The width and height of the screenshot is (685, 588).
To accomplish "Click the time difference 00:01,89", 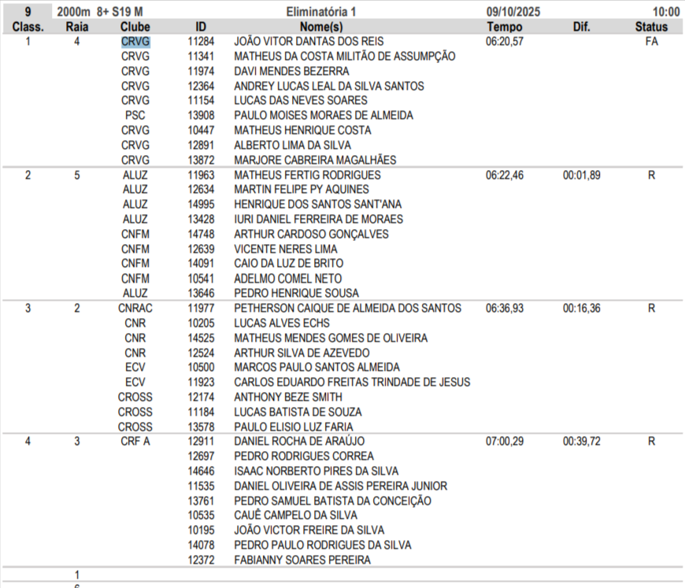I will pyautogui.click(x=581, y=176).
